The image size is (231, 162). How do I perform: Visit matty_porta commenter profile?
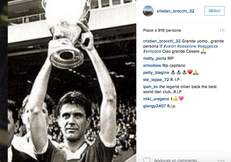(x=154, y=58)
